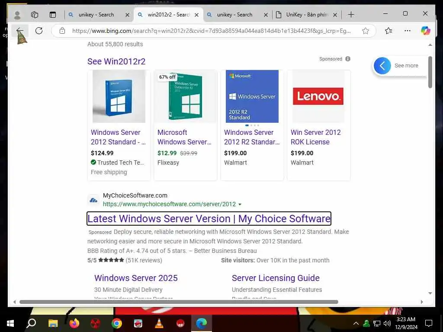Launch Firefox from taskbar

(x=74, y=323)
